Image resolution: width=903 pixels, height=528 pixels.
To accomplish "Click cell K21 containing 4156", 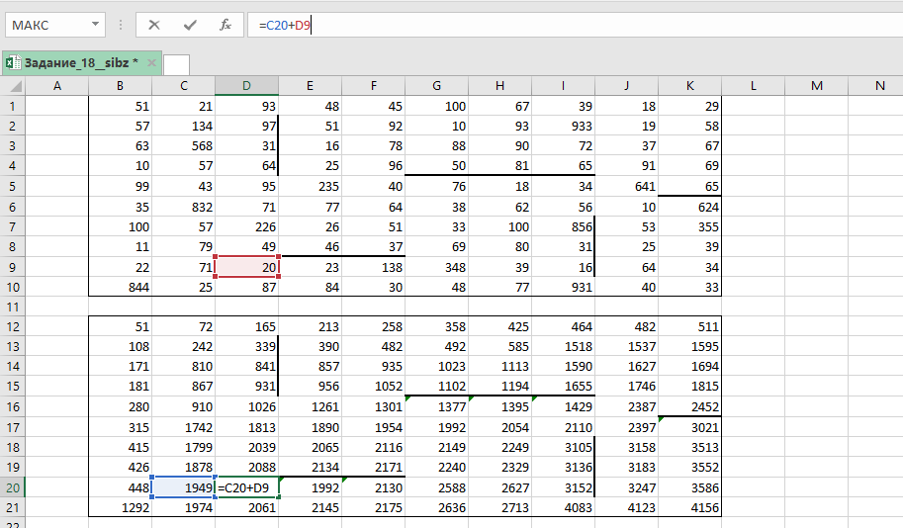I will (689, 507).
